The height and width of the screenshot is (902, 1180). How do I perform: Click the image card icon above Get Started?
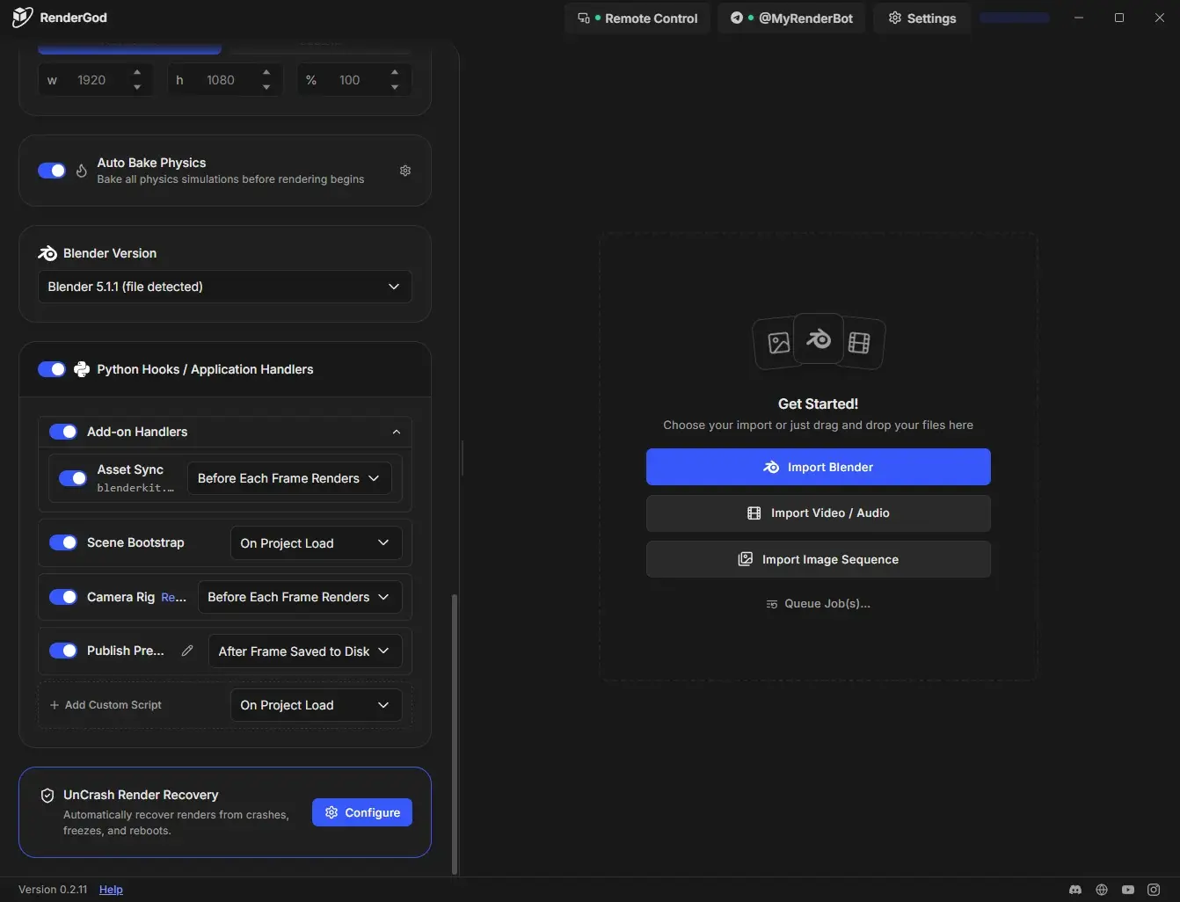point(777,343)
